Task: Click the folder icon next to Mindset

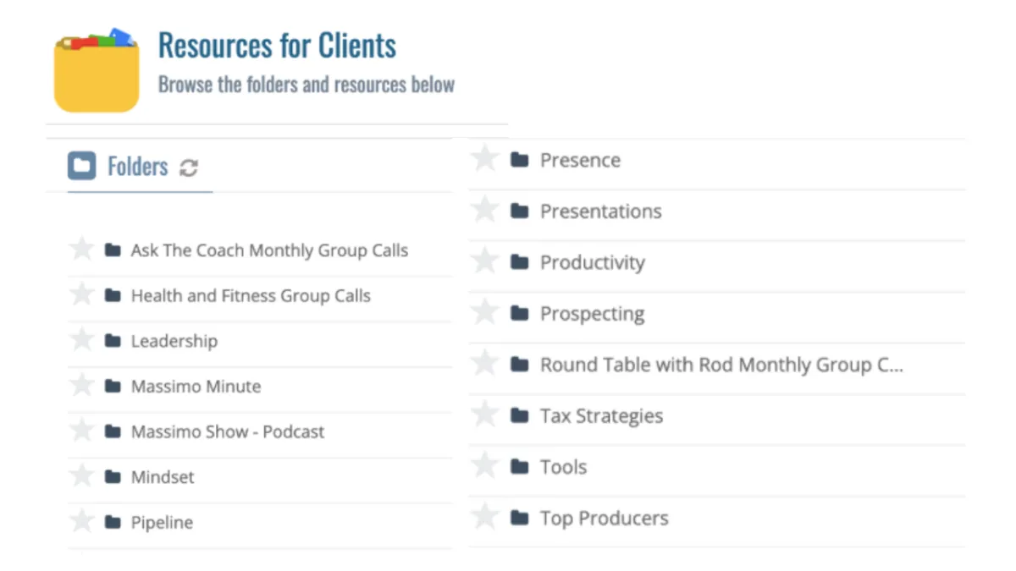Action: pyautogui.click(x=113, y=477)
